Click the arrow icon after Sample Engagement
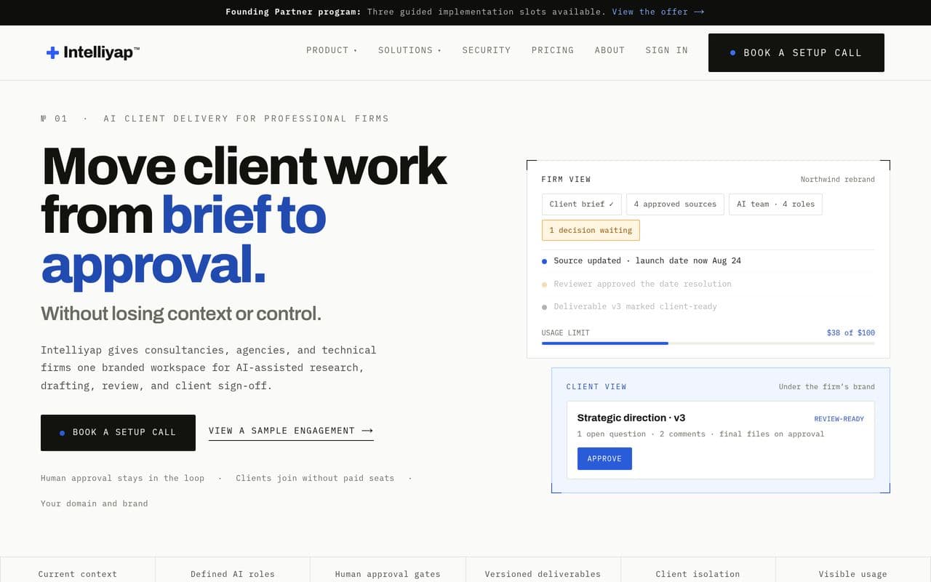Viewport: 931px width, 582px height. (367, 431)
